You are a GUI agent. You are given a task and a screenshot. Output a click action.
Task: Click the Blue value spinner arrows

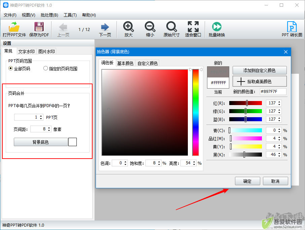coord(279,119)
